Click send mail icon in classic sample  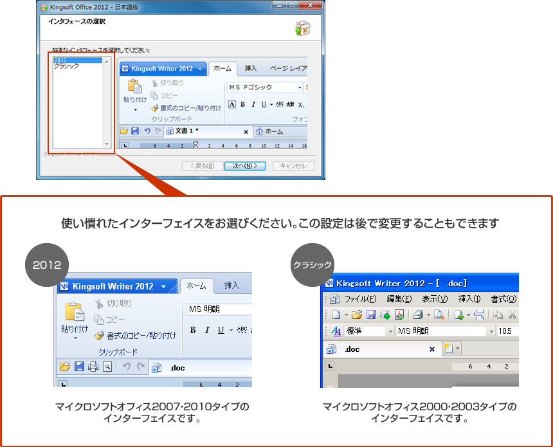(385, 315)
